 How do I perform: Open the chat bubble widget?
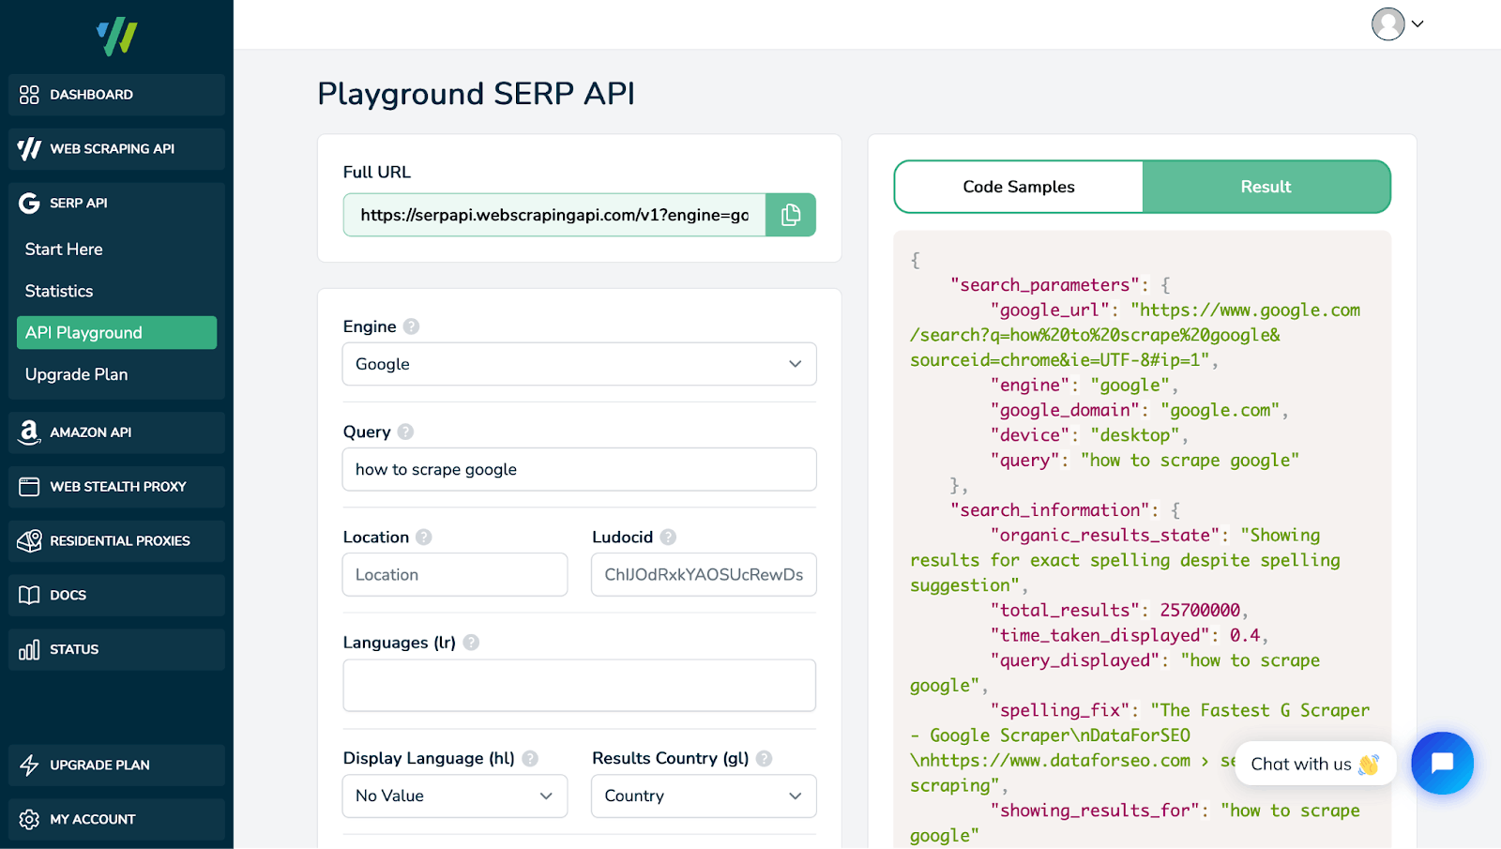point(1442,763)
